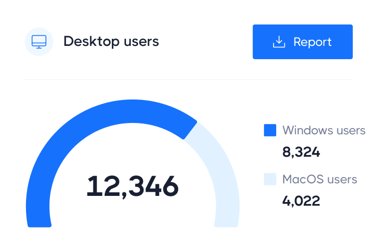This screenshot has width=391, height=252.
Task: Click the 8,324 value
Action: click(x=301, y=152)
